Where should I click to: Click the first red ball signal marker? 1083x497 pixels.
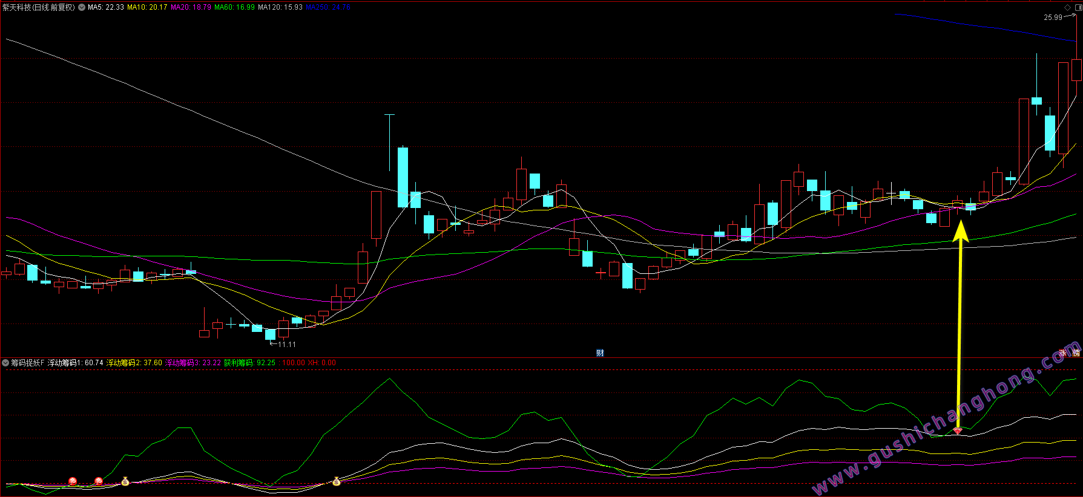tap(73, 481)
